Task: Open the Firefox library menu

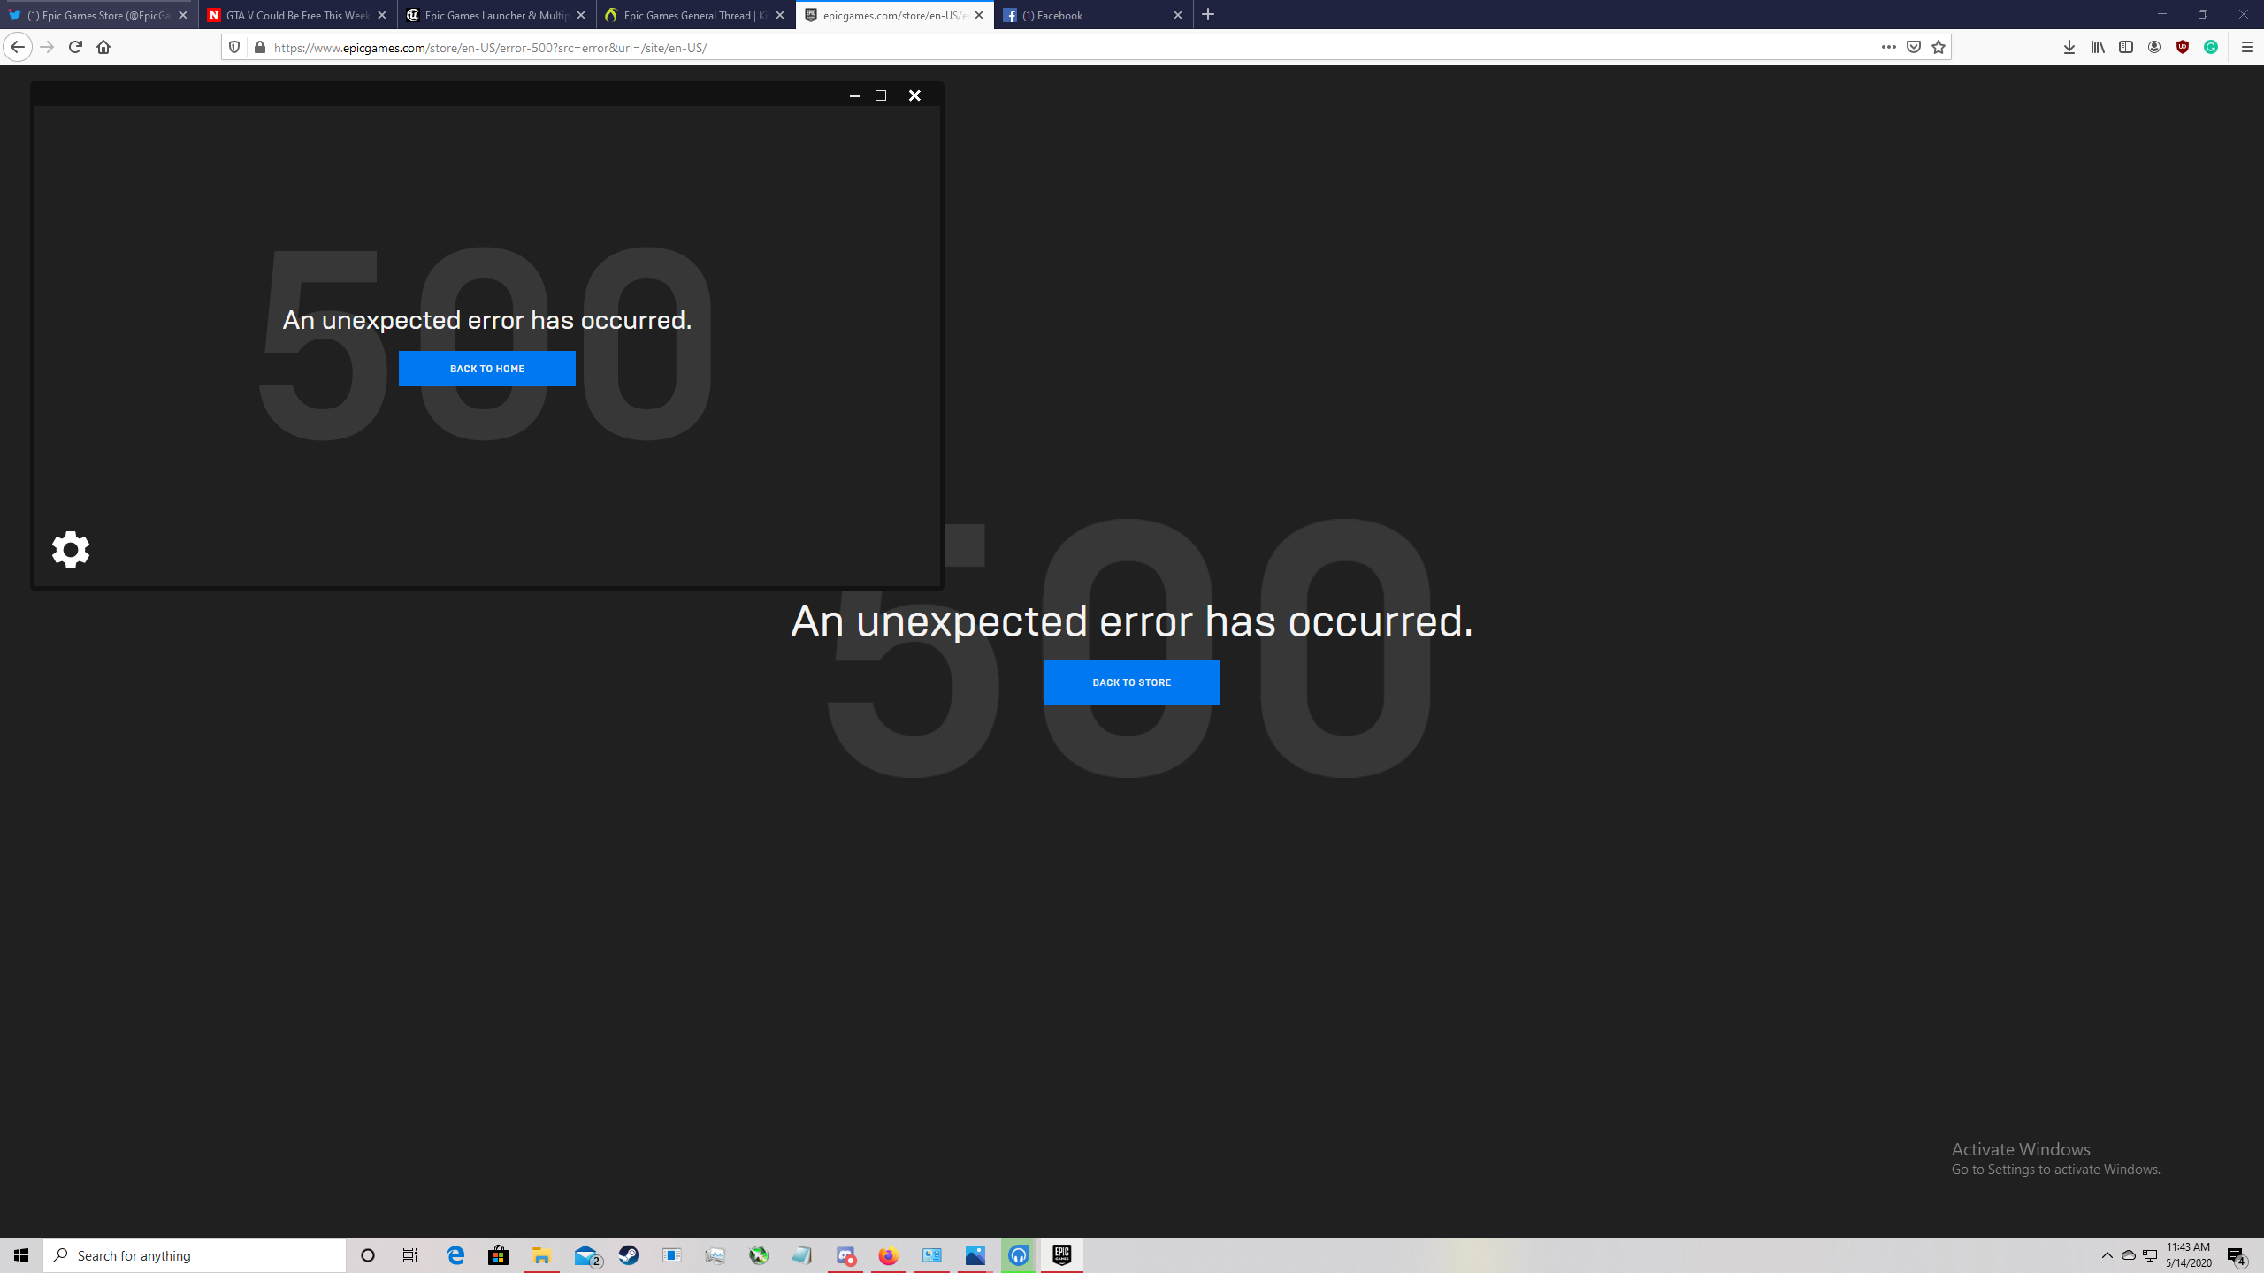Action: tap(2098, 47)
